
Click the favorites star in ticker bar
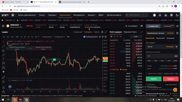(2, 20)
